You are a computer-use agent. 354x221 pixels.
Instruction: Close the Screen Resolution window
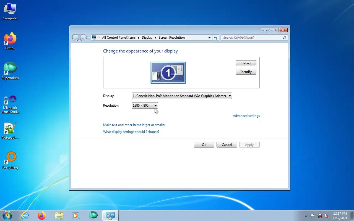(283, 30)
